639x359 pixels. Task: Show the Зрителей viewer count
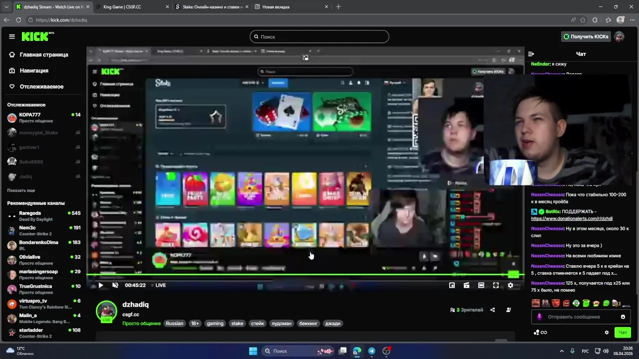[467, 310]
